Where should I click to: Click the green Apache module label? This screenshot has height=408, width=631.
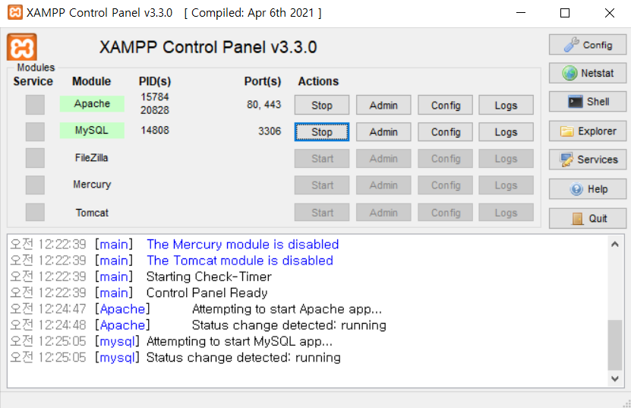(x=92, y=103)
